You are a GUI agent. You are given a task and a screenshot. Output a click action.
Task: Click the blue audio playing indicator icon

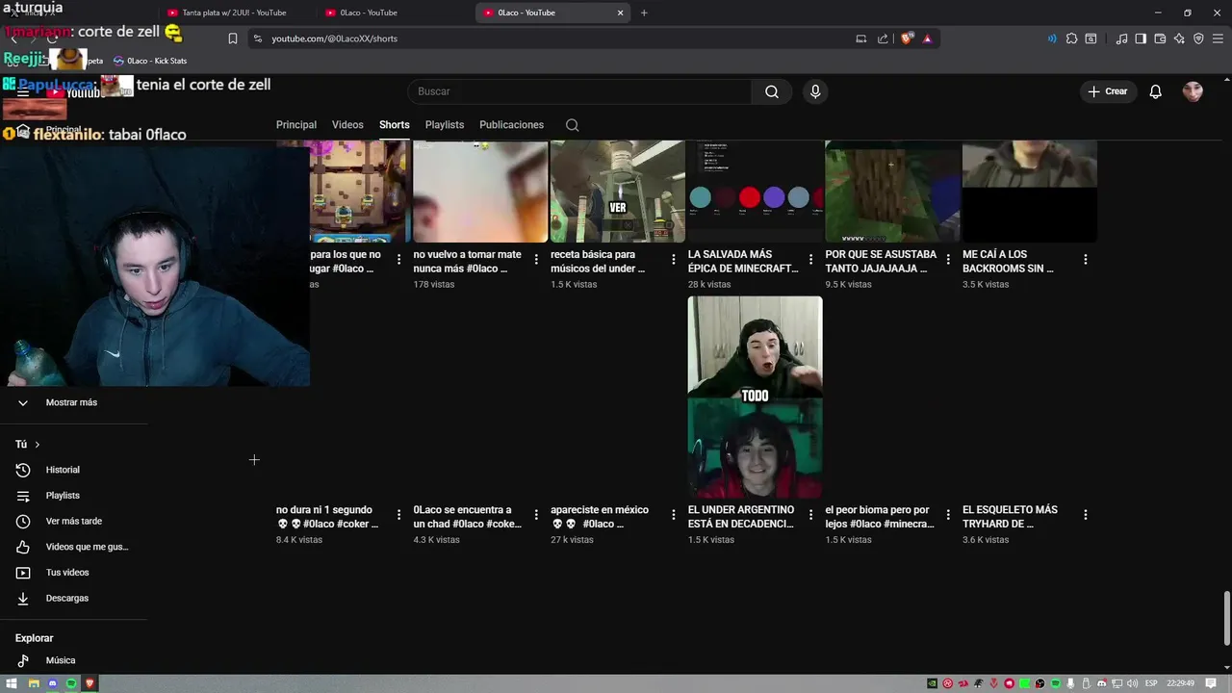[x=1051, y=38]
